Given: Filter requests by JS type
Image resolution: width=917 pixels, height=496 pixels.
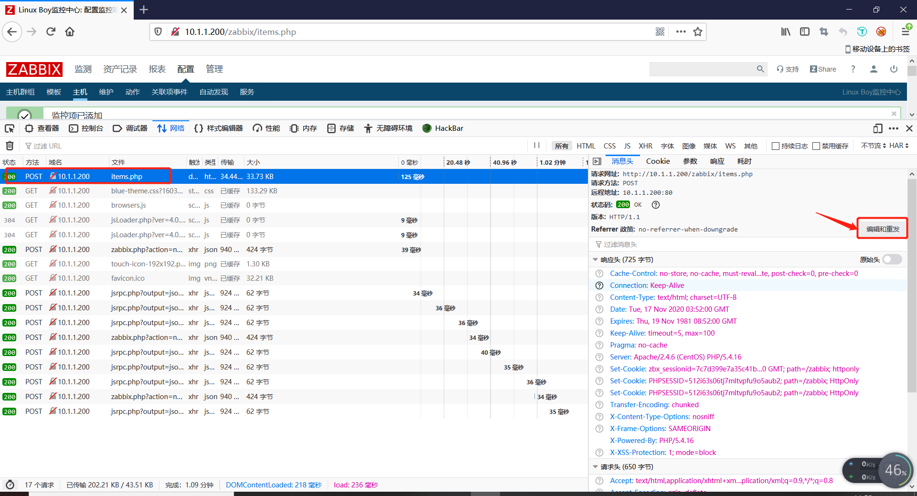Looking at the screenshot, I should pos(627,146).
